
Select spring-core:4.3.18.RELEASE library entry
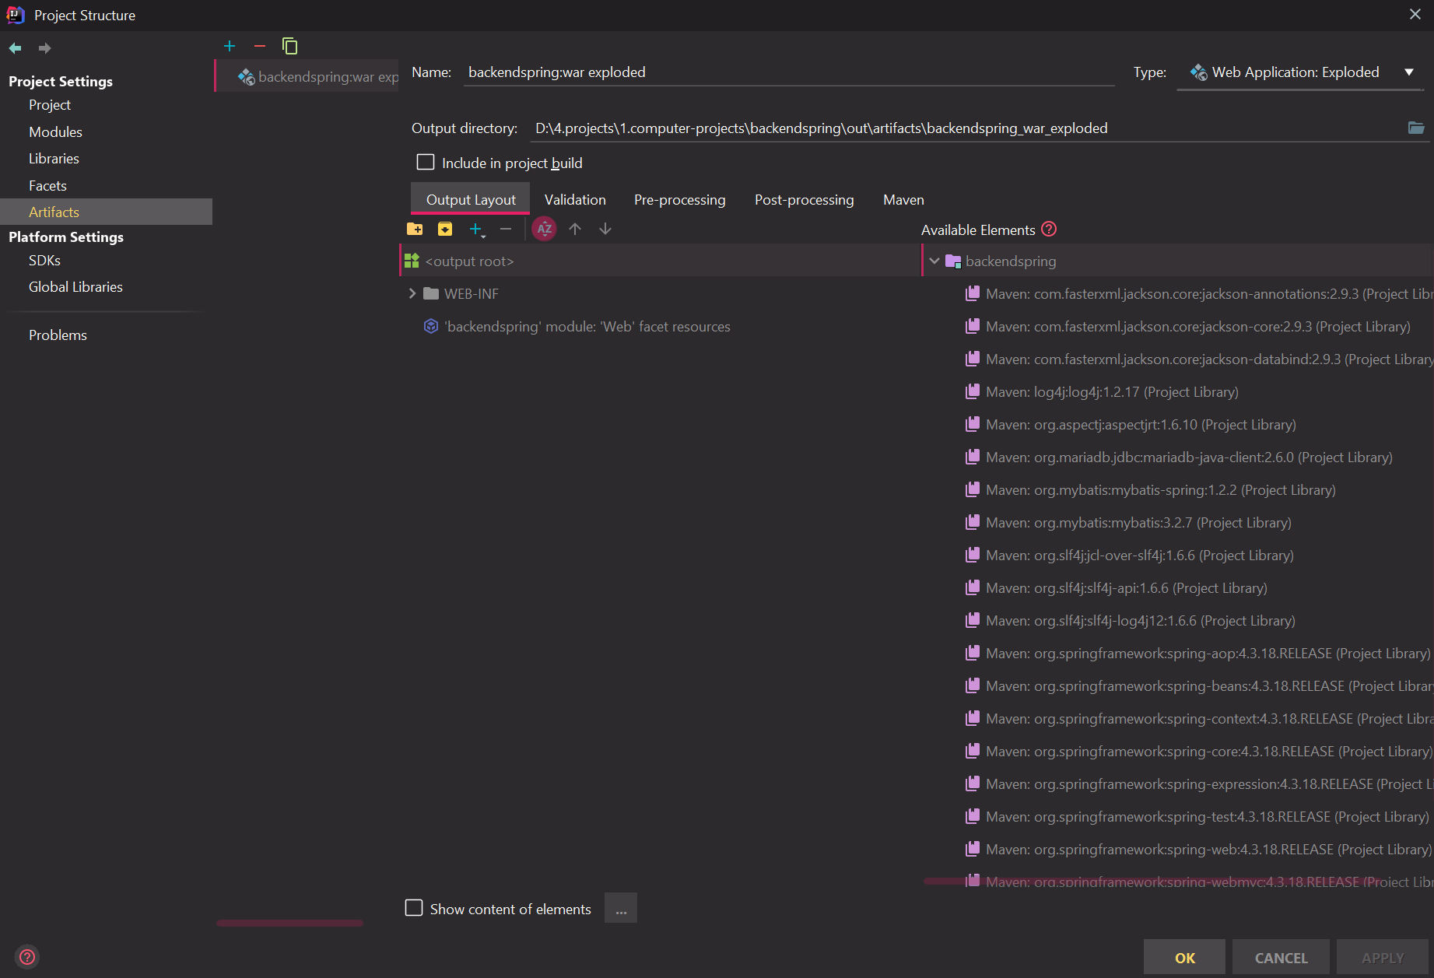pyautogui.click(x=1198, y=751)
